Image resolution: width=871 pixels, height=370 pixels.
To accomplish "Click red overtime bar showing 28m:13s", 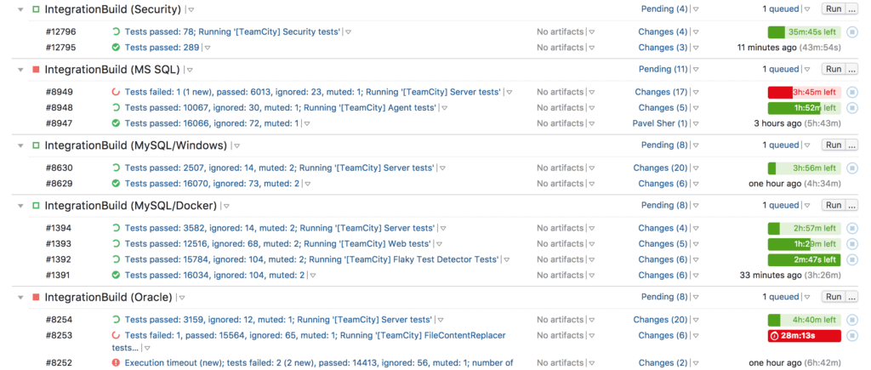I will (805, 336).
